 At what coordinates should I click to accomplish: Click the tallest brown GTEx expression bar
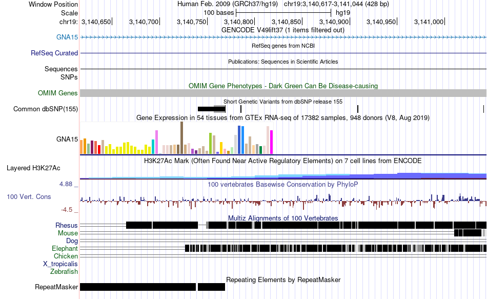coord(181,138)
